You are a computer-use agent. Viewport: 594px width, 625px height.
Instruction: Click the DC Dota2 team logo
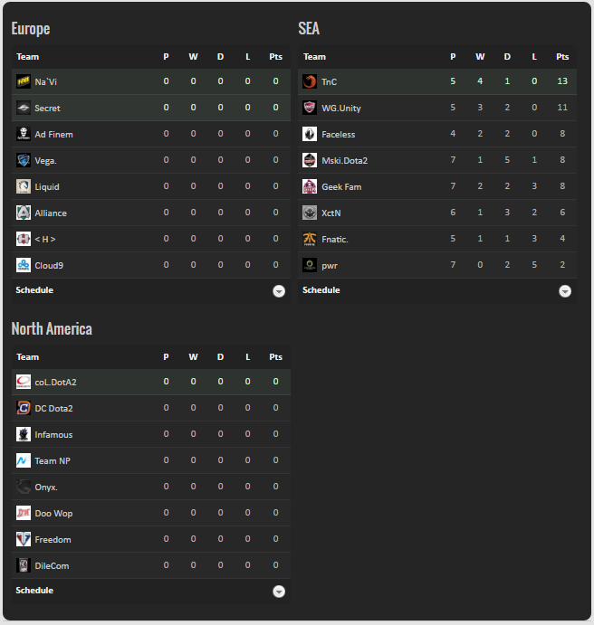[24, 409]
